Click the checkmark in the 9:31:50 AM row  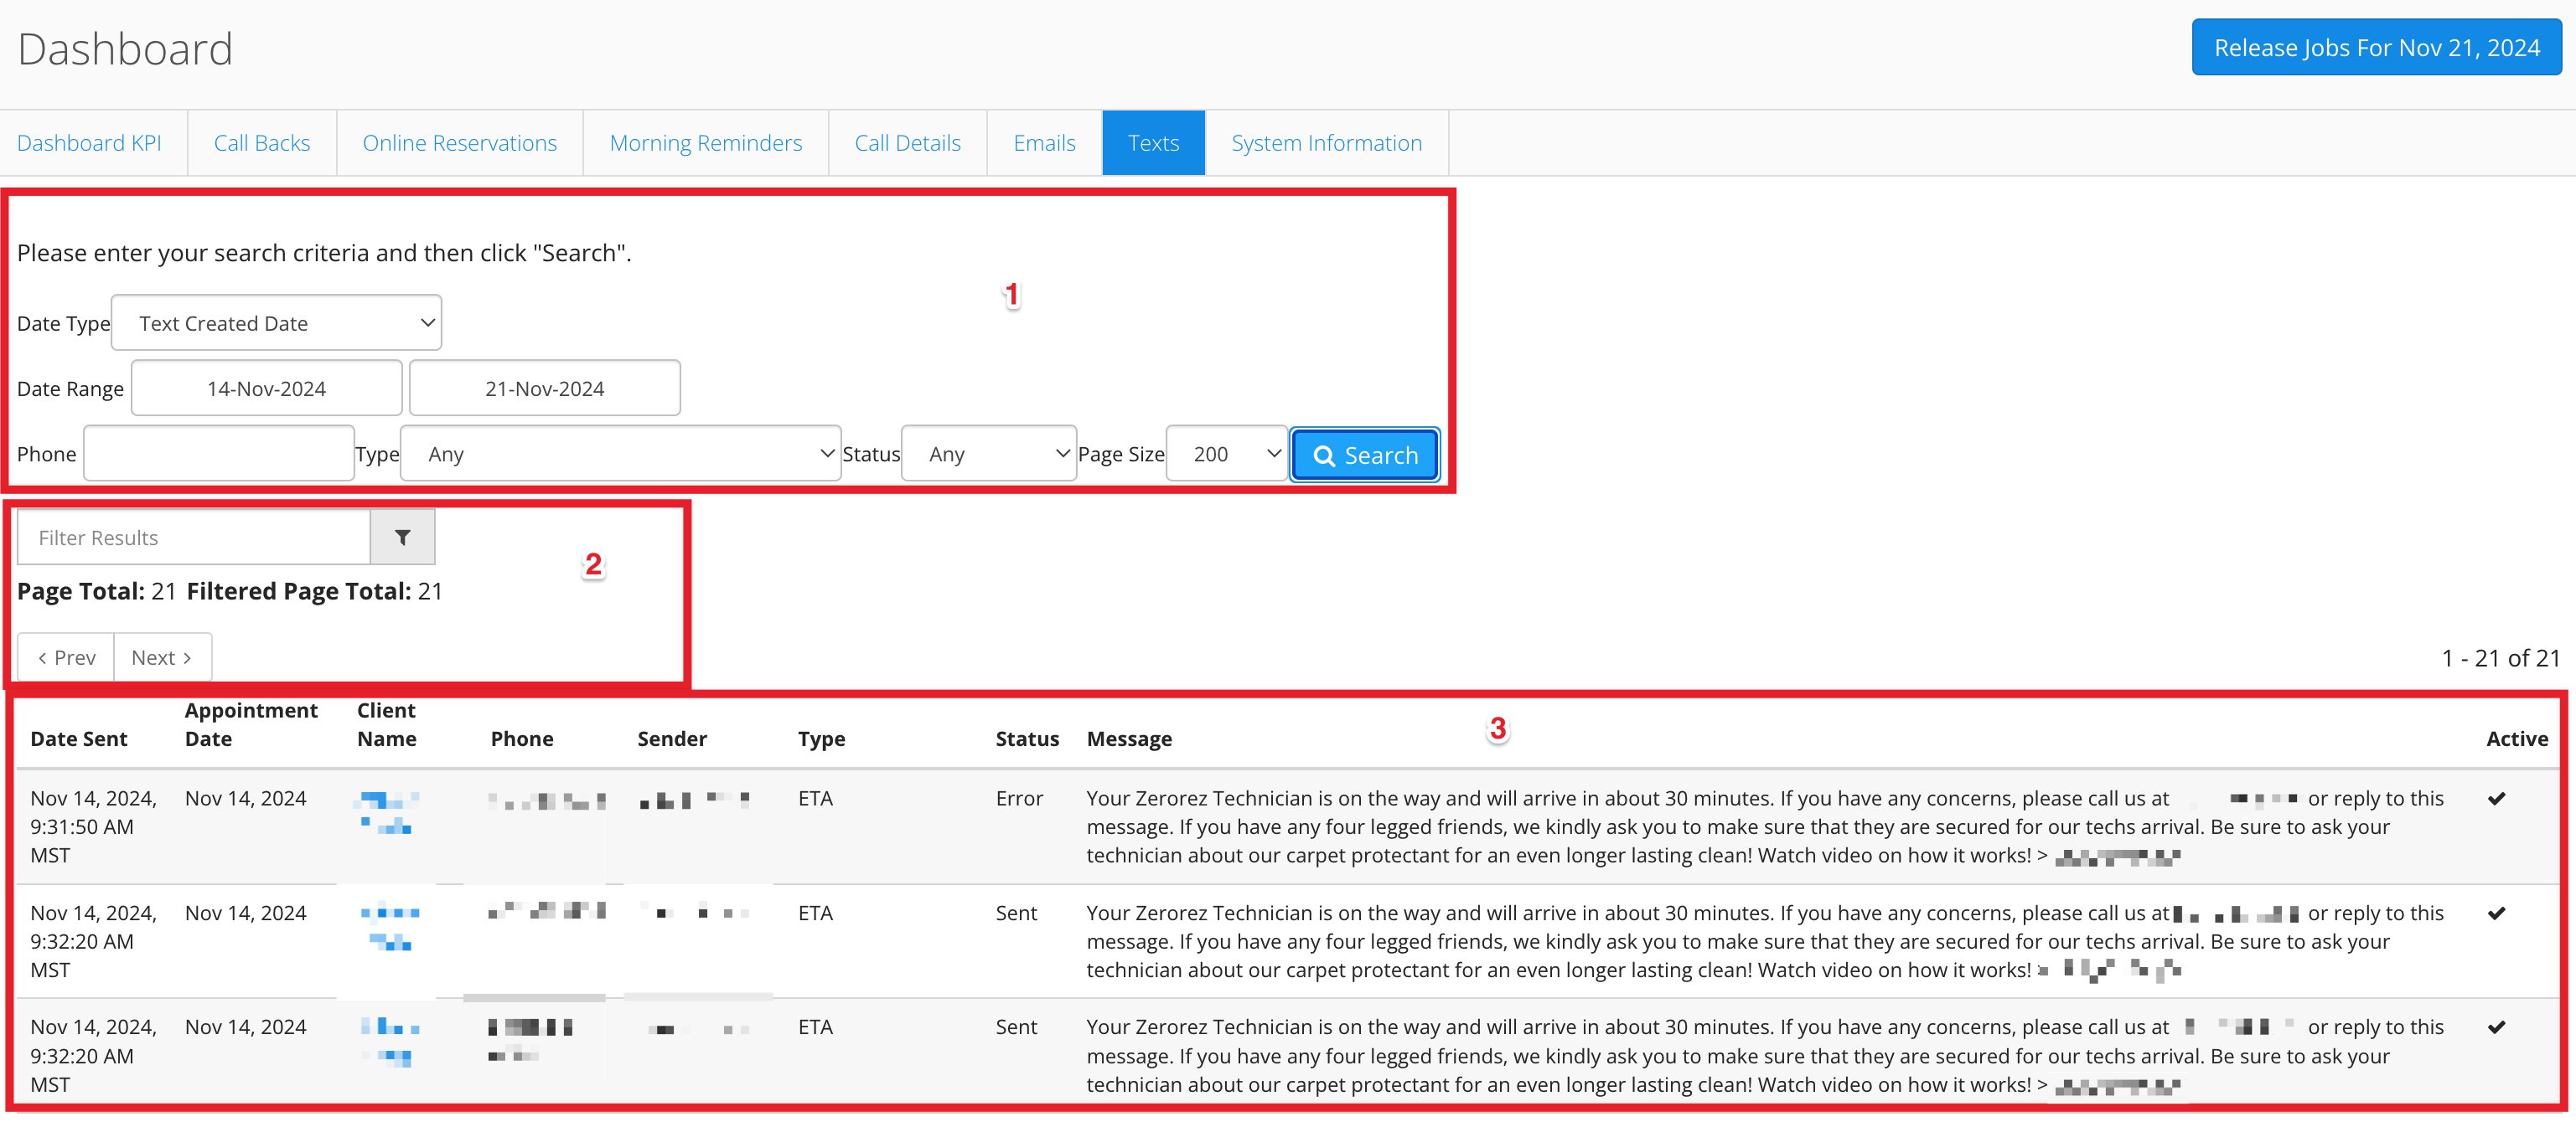(x=2496, y=798)
